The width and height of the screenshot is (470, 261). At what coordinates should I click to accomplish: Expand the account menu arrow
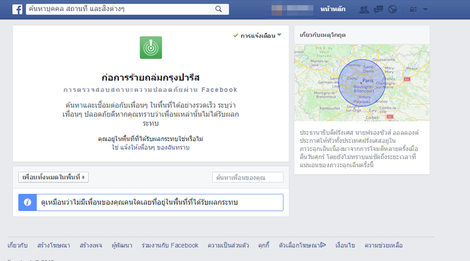(x=425, y=10)
